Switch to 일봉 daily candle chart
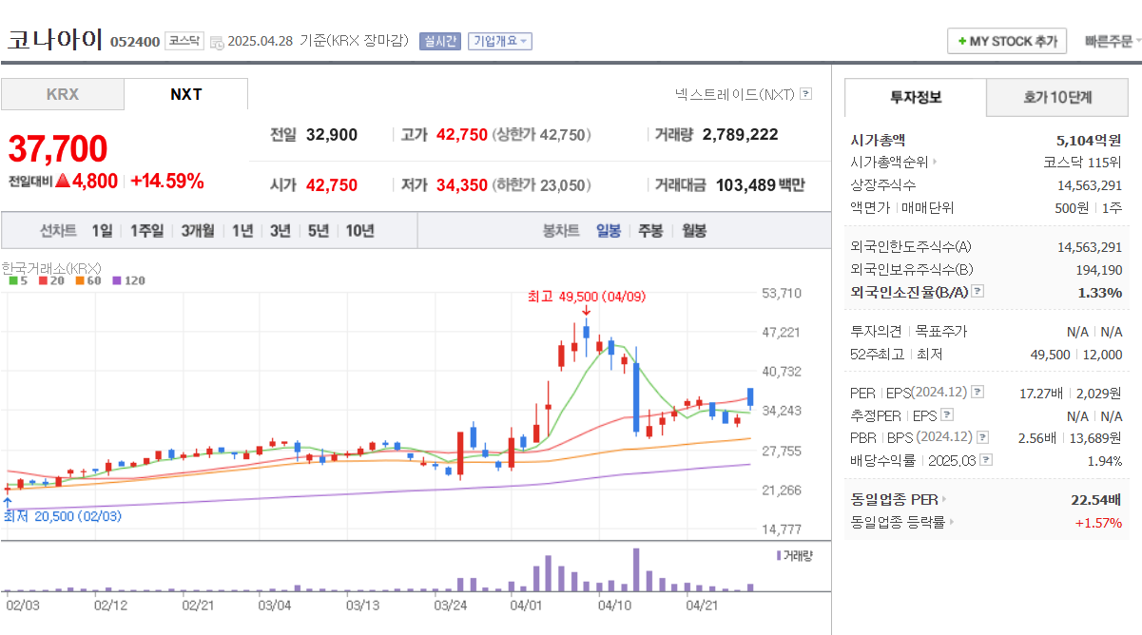This screenshot has width=1142, height=635. 609,230
